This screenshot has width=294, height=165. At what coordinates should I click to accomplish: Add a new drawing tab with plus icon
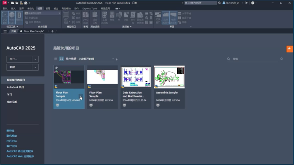coord(52,31)
